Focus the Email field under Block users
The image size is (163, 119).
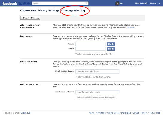(x=90, y=49)
